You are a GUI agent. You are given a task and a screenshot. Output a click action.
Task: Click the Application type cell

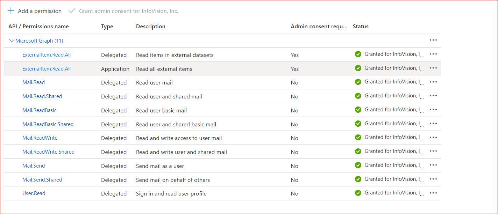point(115,69)
